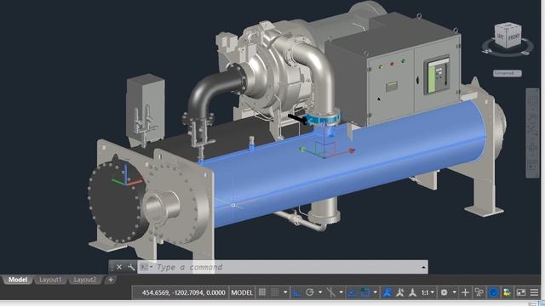The width and height of the screenshot is (545, 306).
Task: Open isometric drafting plane dropdown
Action: [x=341, y=292]
